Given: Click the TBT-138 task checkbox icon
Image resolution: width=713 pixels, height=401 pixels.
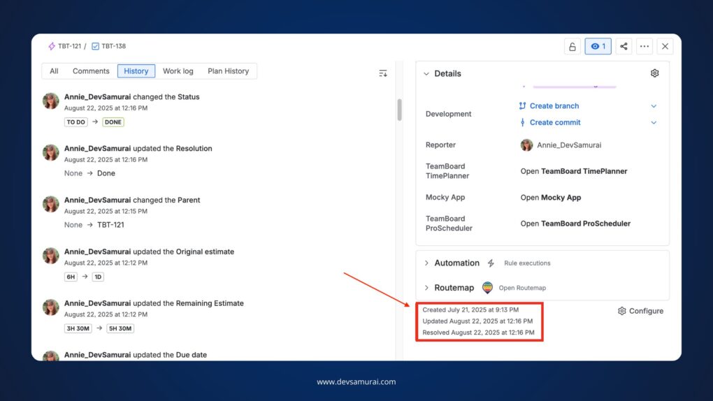Looking at the screenshot, I should point(96,46).
